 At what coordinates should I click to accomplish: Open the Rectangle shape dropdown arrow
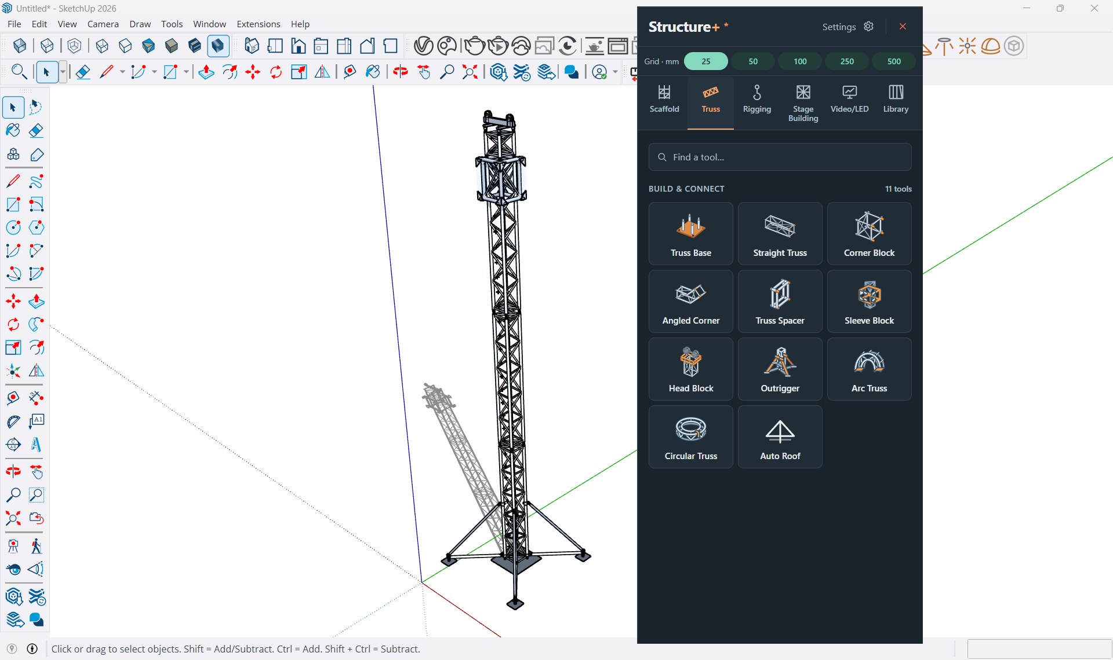(185, 72)
